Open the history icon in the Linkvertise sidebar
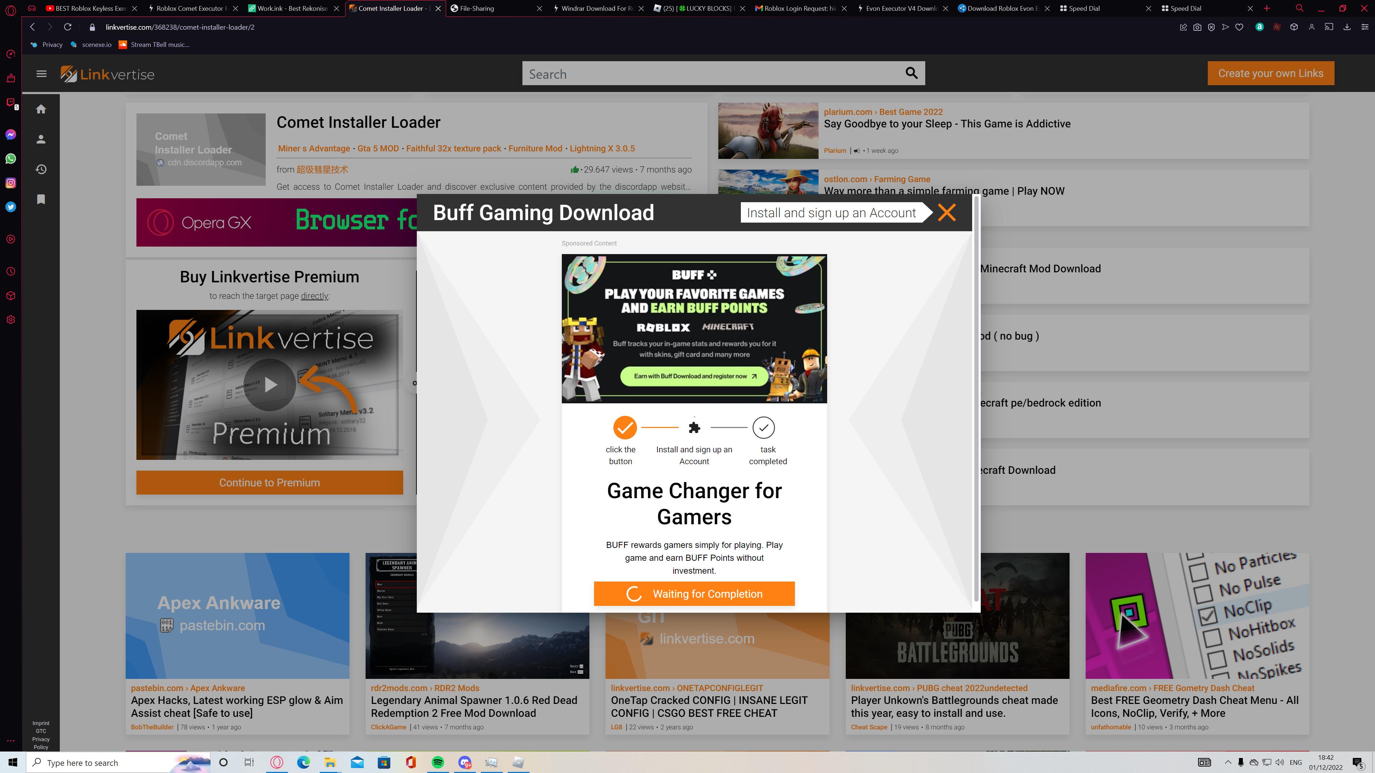 click(41, 170)
